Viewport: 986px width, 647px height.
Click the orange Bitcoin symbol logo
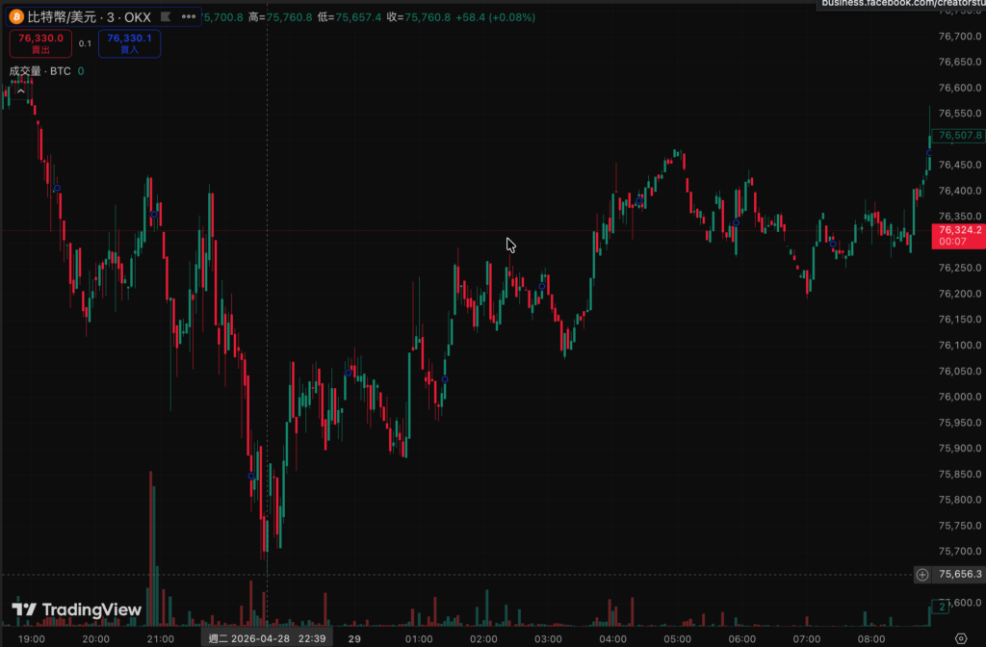(x=15, y=16)
